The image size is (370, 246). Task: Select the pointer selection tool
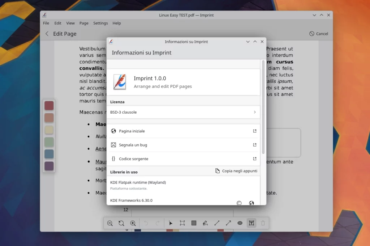(171, 223)
